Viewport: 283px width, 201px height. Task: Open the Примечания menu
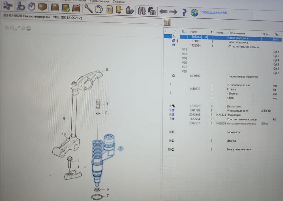99,1
